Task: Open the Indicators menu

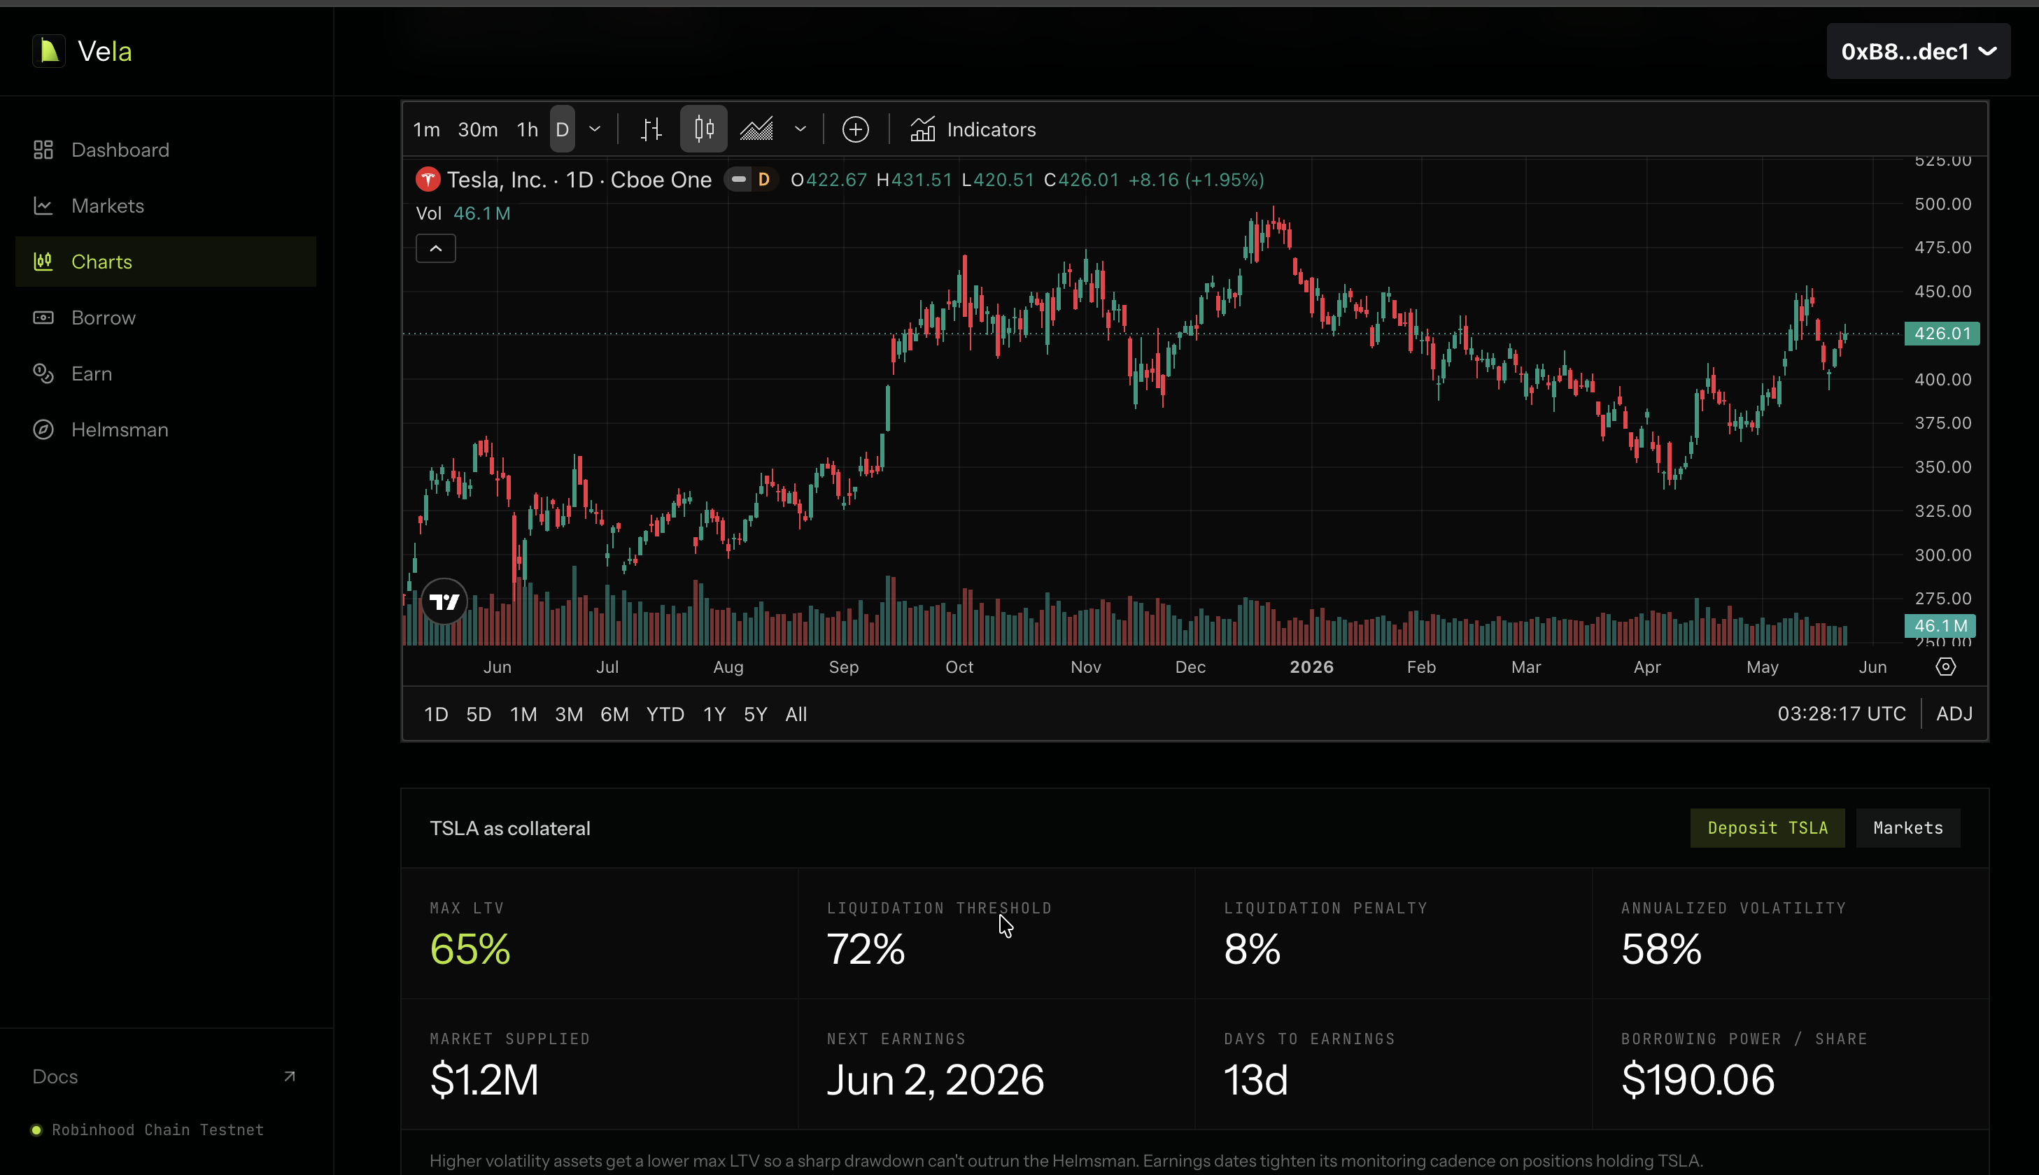Action: [x=973, y=130]
